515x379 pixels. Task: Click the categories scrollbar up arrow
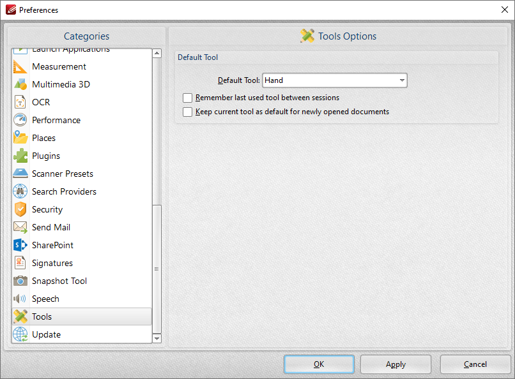157,53
